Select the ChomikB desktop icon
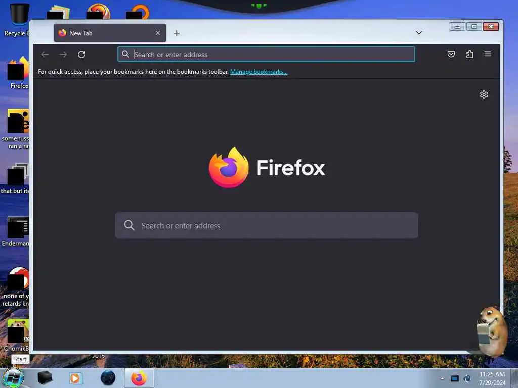Viewport: 518px width, 388px height. 17,335
